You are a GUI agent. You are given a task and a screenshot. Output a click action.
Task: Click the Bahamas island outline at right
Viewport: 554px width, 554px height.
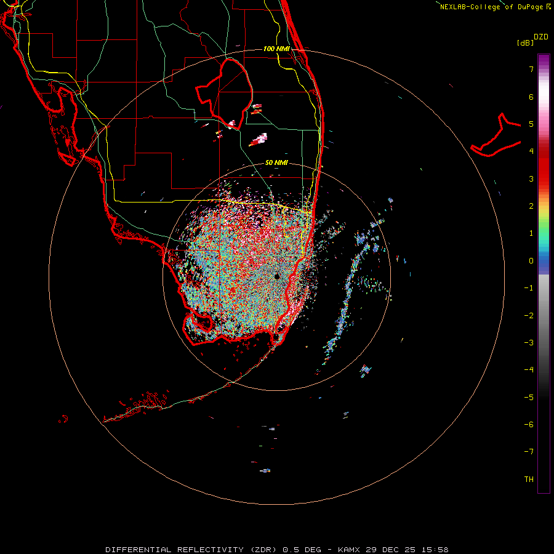pos(496,136)
